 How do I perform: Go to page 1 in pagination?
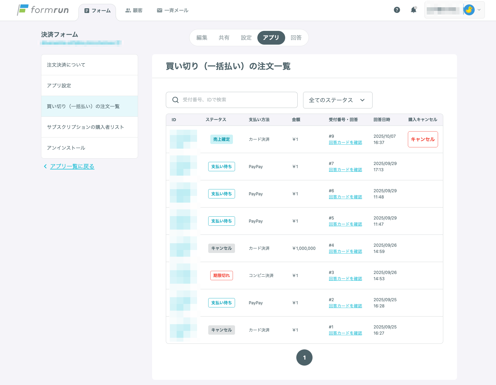click(304, 357)
